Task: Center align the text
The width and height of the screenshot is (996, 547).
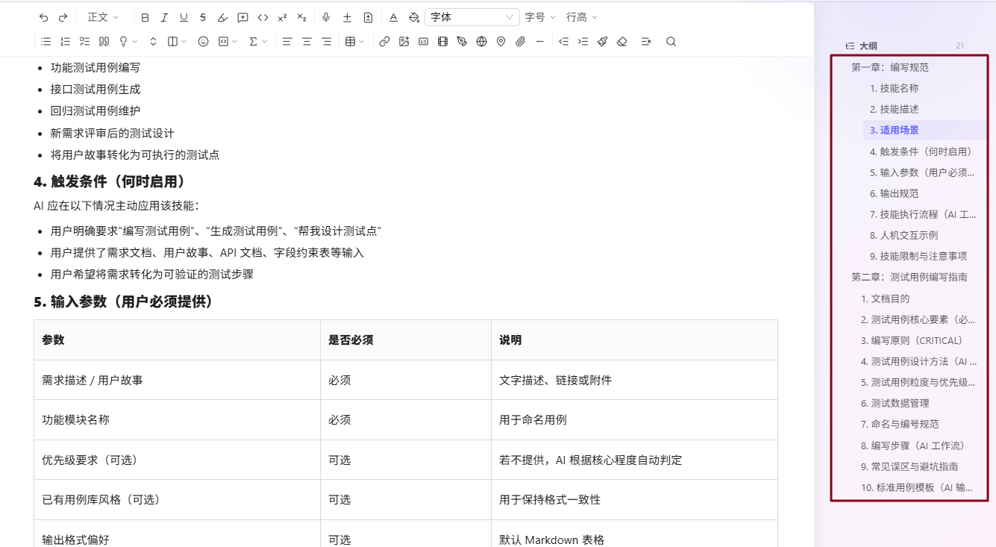Action: (307, 42)
